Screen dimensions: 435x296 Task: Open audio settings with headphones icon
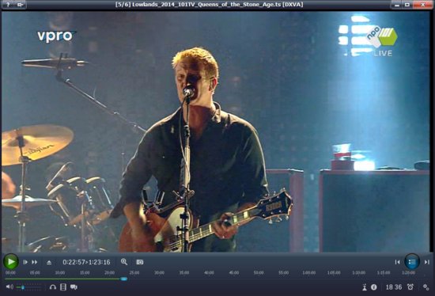coord(53,287)
